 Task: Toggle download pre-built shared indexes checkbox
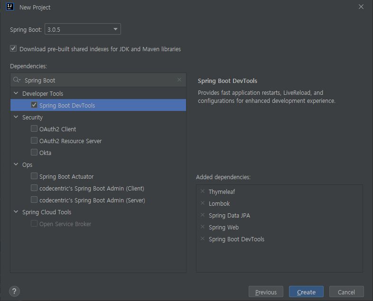coord(13,49)
